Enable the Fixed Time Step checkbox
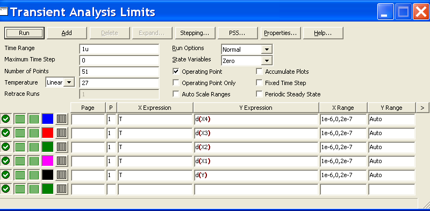 (259, 83)
